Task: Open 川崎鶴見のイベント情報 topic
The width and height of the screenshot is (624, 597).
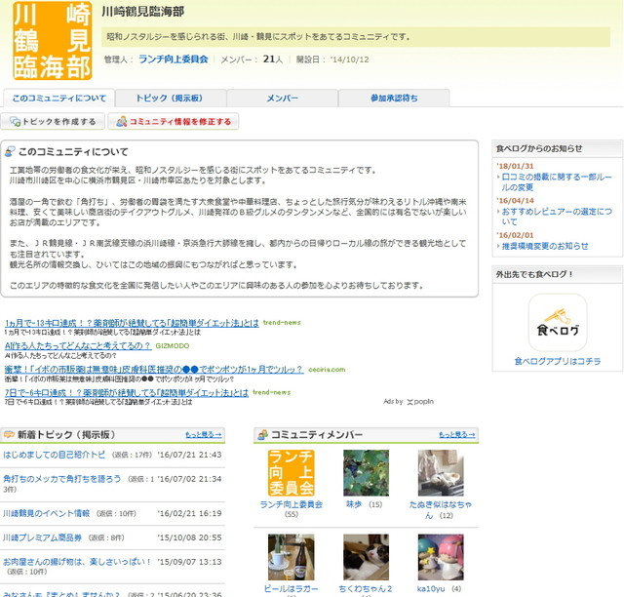Action: 46,513
